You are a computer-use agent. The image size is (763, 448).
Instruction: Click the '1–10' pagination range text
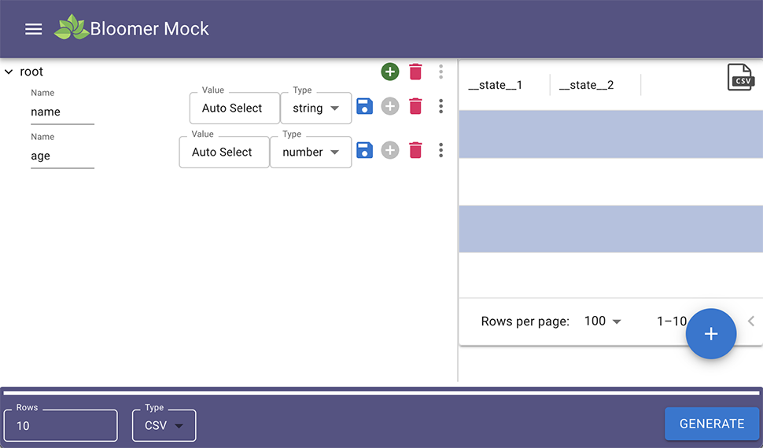pyautogui.click(x=672, y=321)
